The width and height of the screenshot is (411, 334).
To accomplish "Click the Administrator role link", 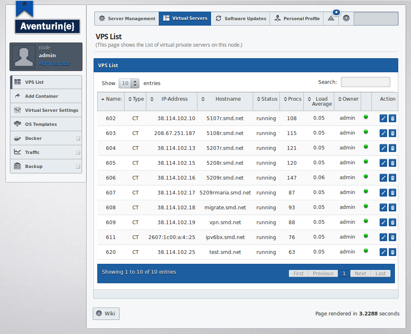I will point(54,64).
